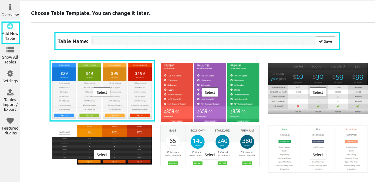
Task: Open the Featured Plugins menu label
Action: click(10, 131)
